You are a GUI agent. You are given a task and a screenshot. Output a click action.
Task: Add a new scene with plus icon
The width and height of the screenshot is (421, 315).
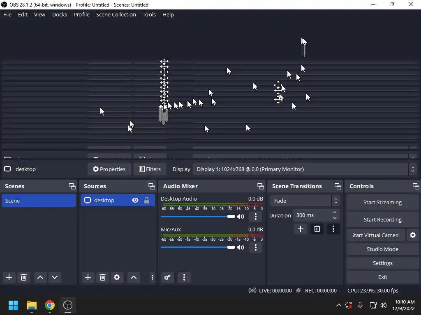9,277
